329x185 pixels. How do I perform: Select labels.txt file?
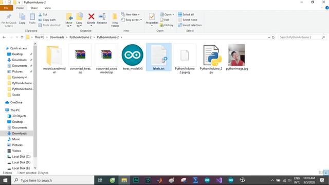[x=159, y=57]
